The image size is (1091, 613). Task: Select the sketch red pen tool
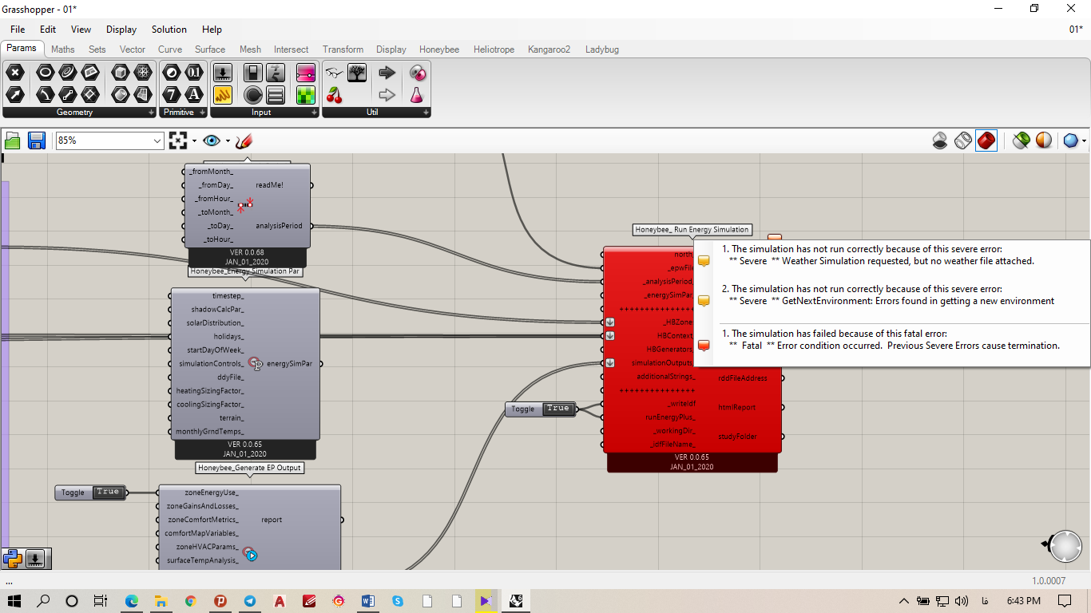pyautogui.click(x=244, y=140)
